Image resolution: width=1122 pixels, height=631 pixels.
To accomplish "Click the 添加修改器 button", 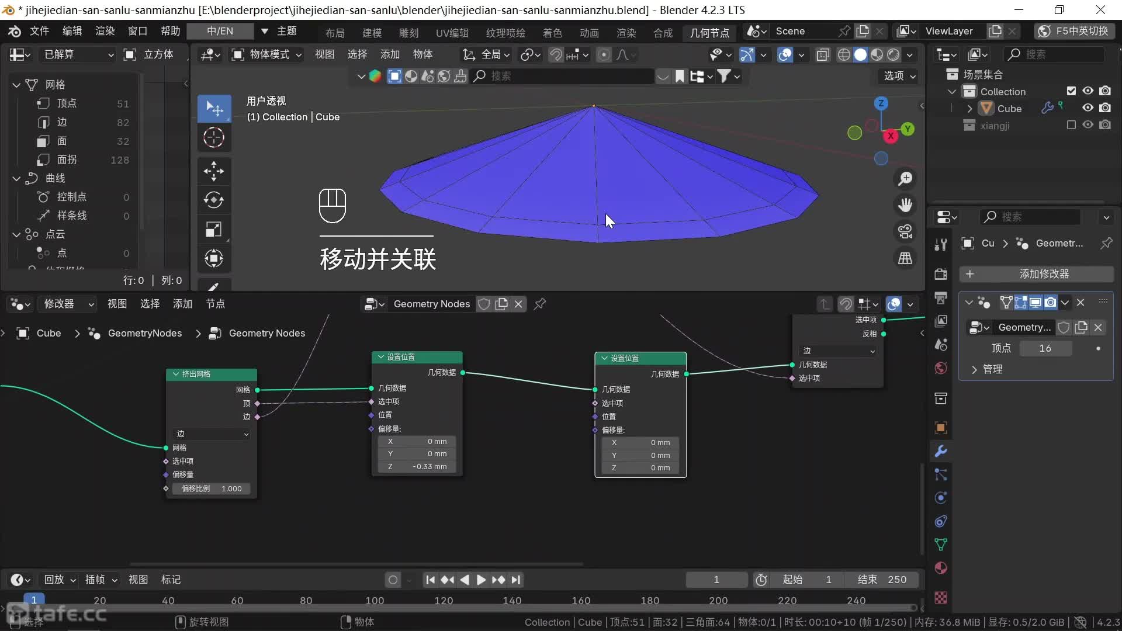I will click(x=1036, y=274).
